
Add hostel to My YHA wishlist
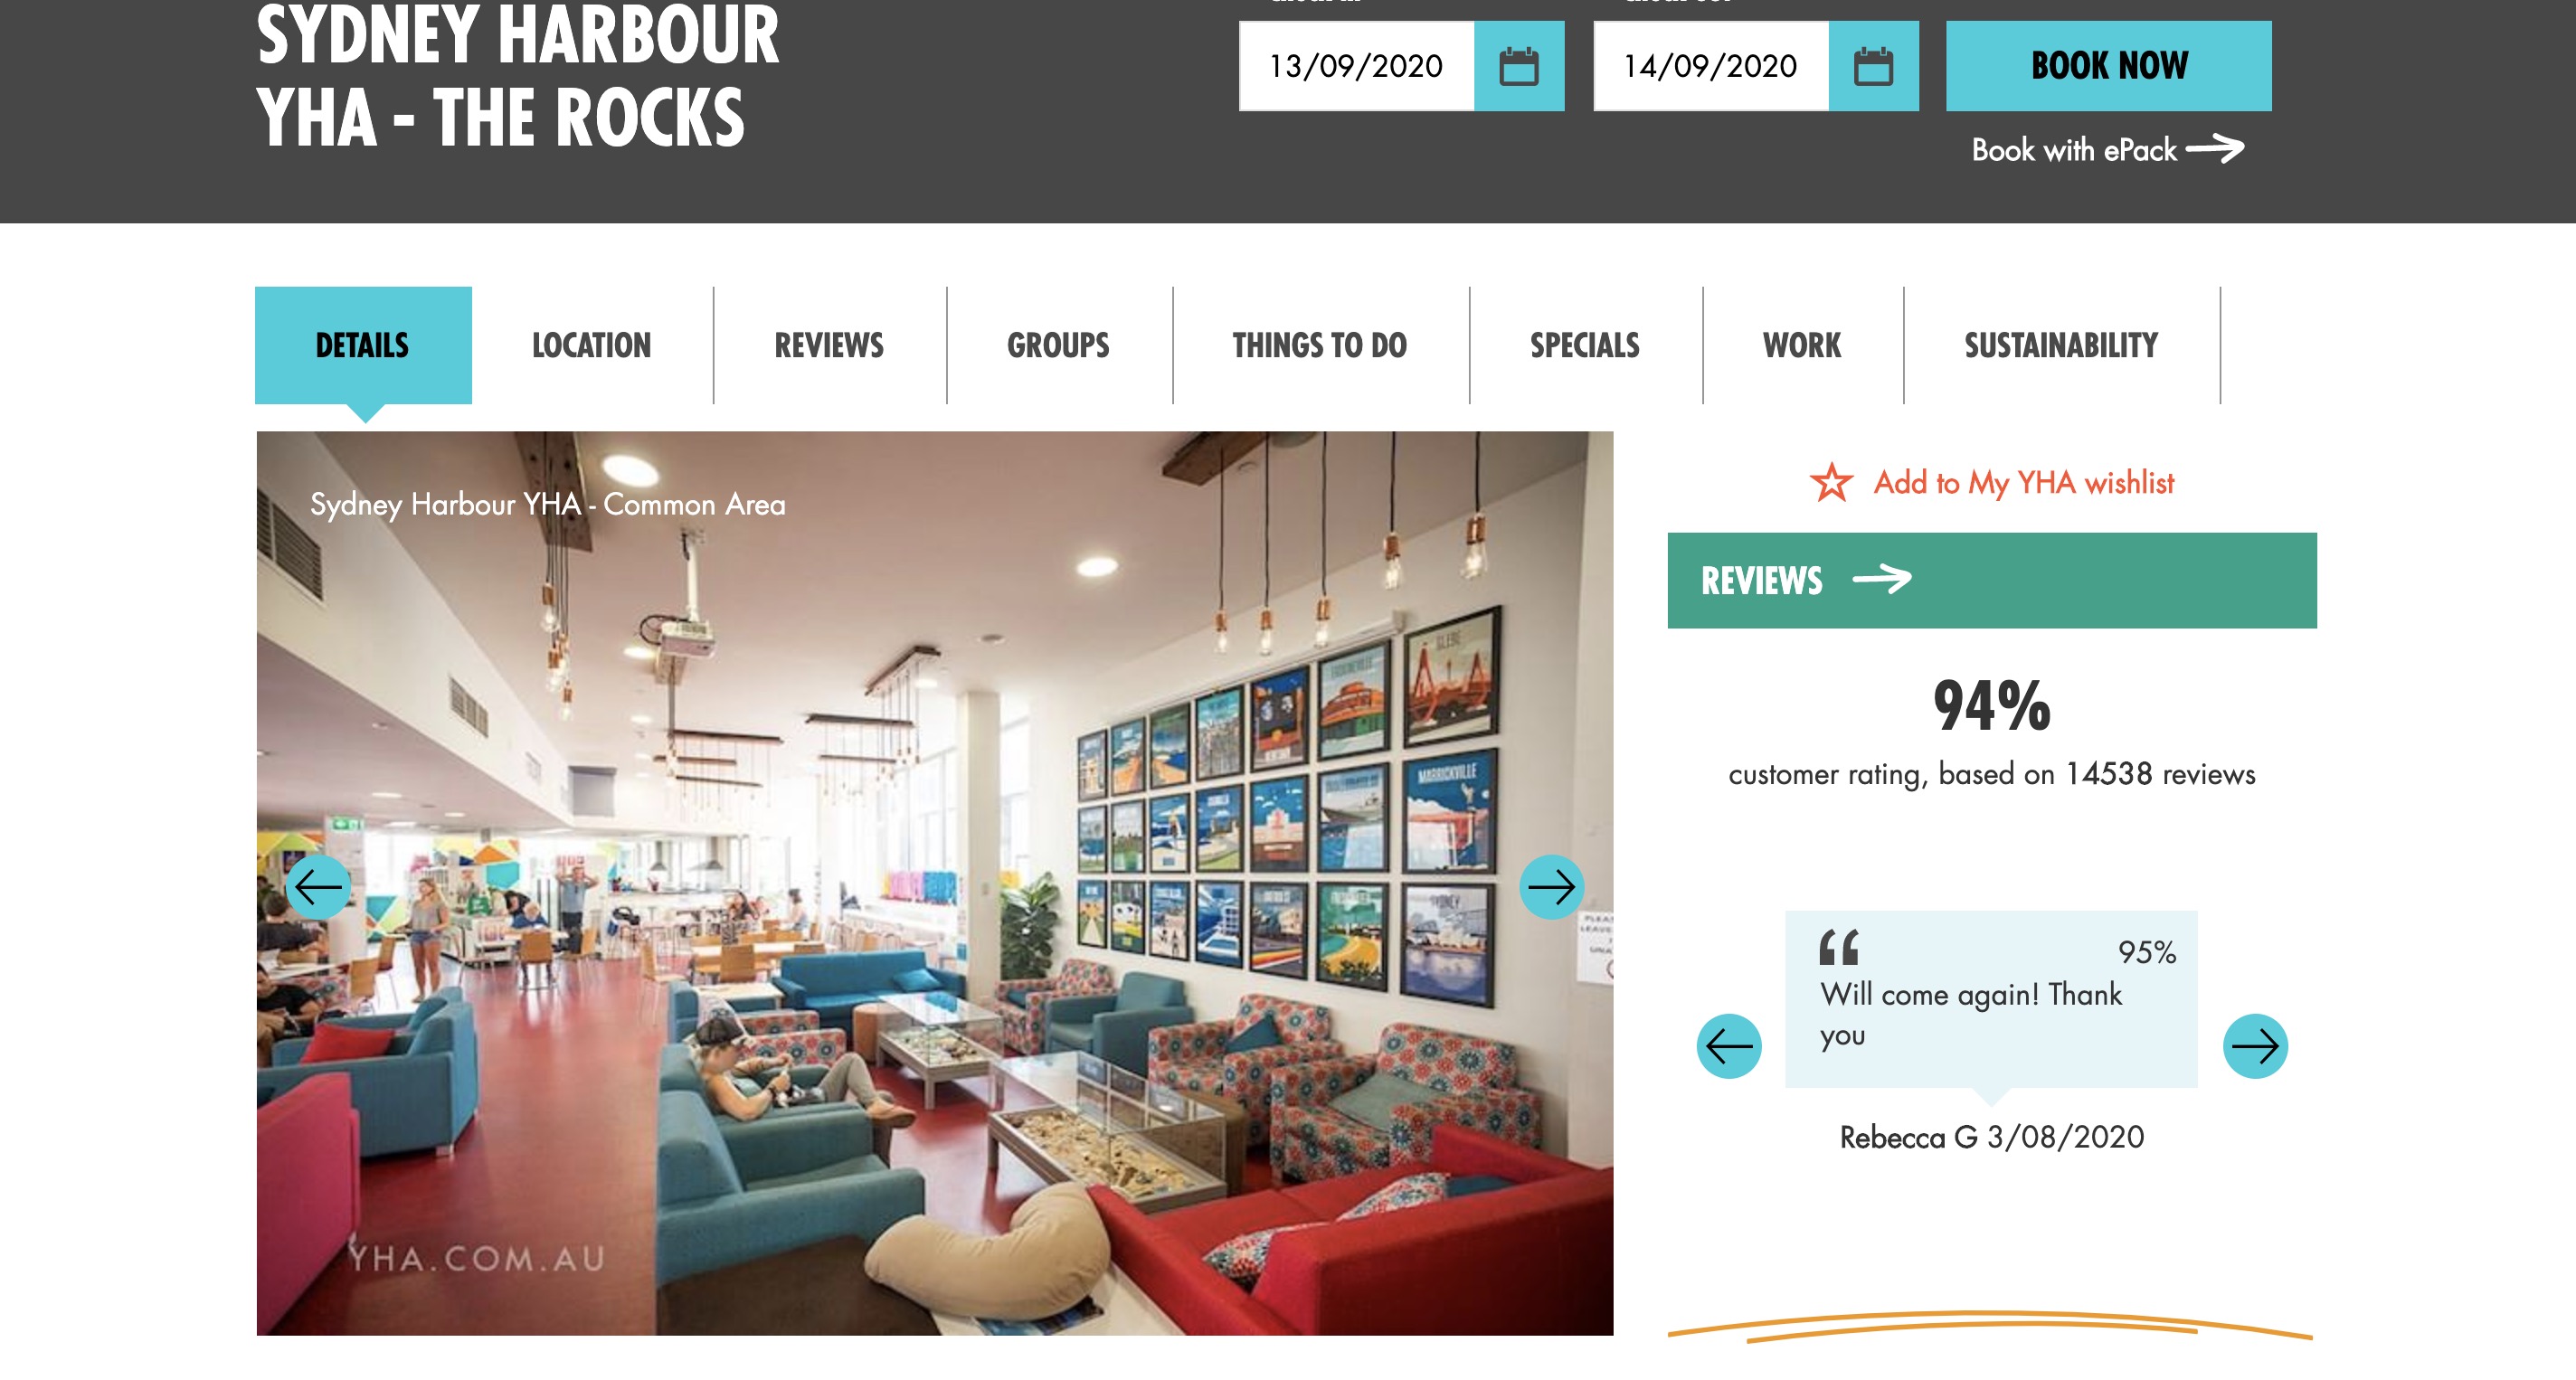2024,482
